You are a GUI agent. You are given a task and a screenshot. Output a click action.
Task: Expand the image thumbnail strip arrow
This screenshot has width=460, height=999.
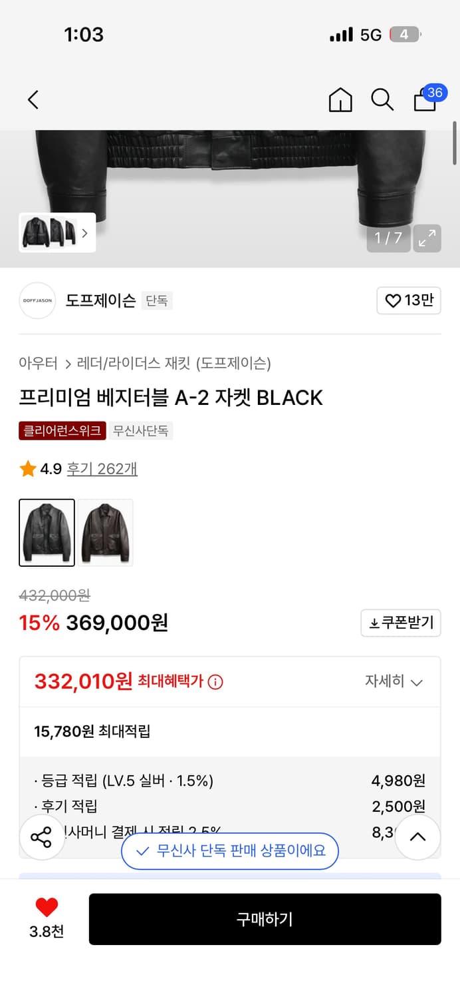point(84,233)
